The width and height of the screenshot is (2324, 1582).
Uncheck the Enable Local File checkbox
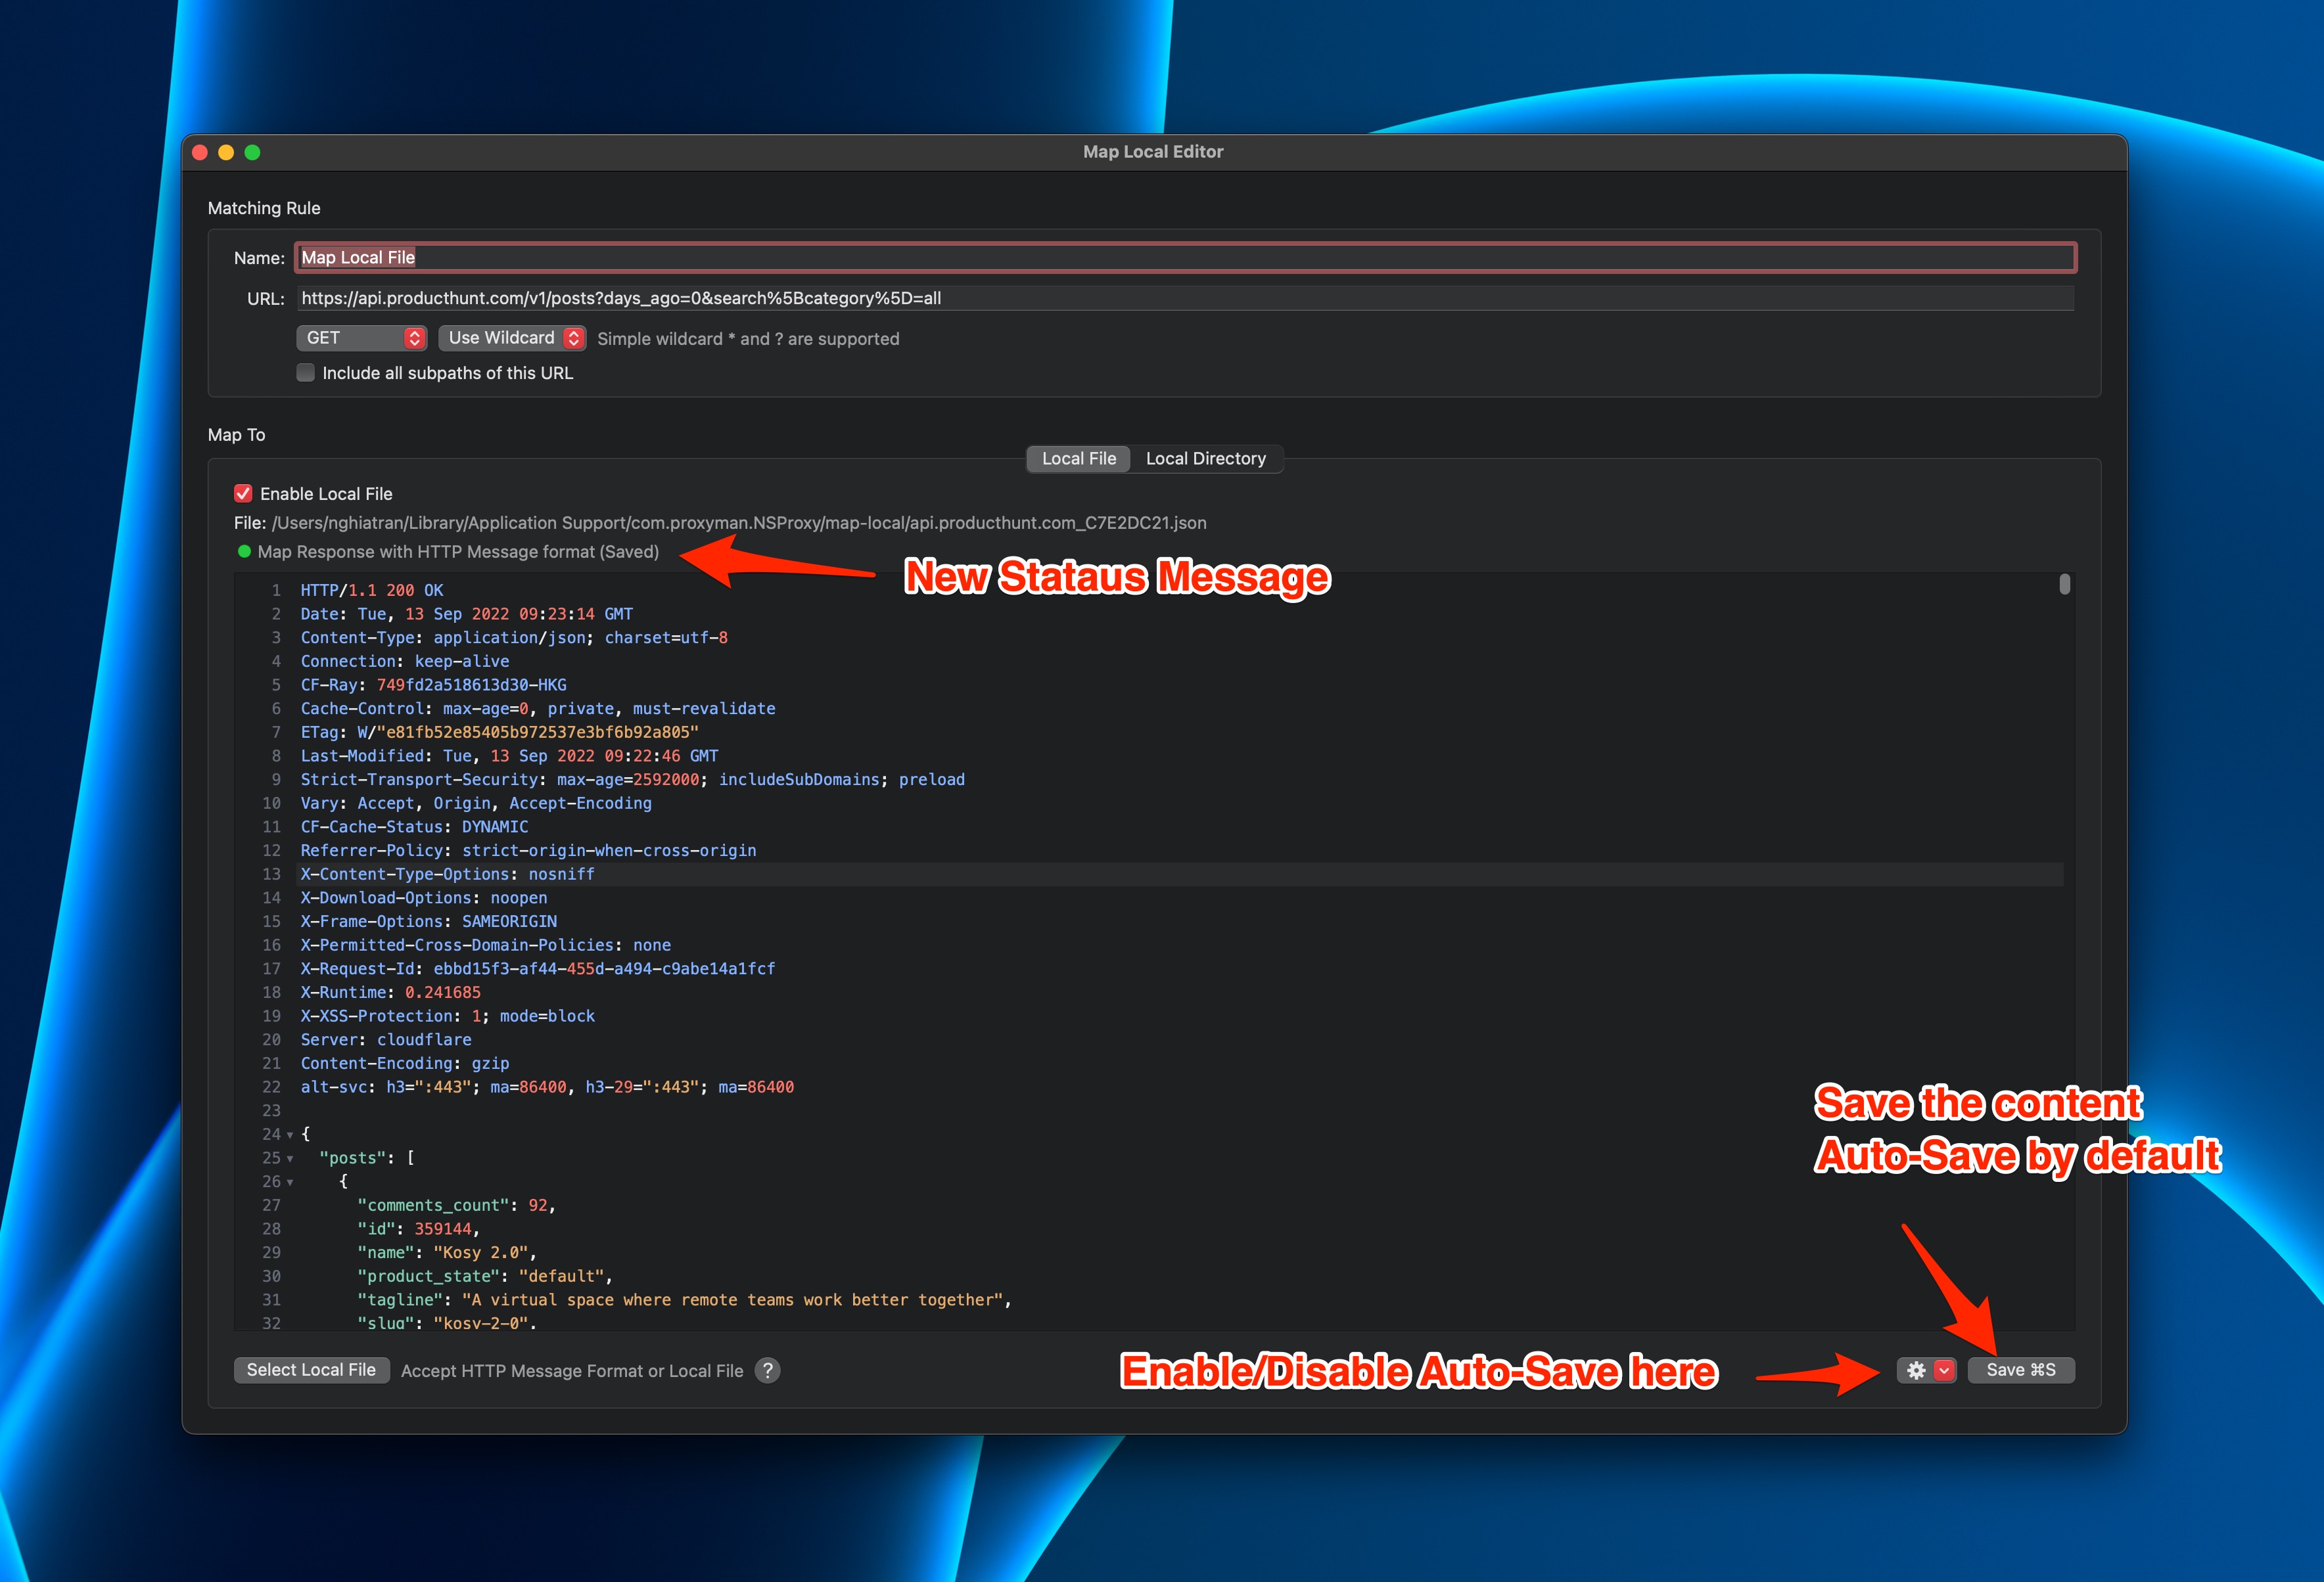tap(243, 493)
